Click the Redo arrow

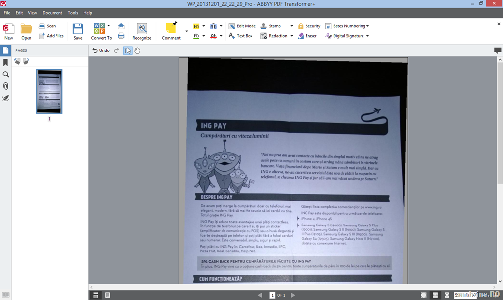point(116,50)
